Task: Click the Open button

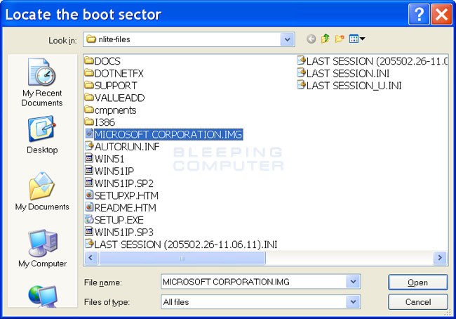Action: (x=418, y=282)
